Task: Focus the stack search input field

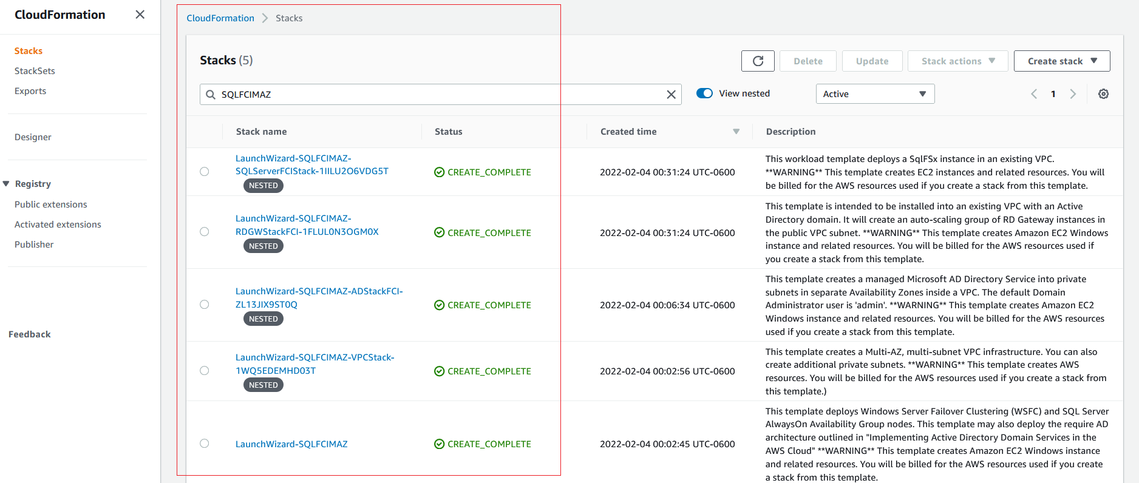Action: click(441, 95)
